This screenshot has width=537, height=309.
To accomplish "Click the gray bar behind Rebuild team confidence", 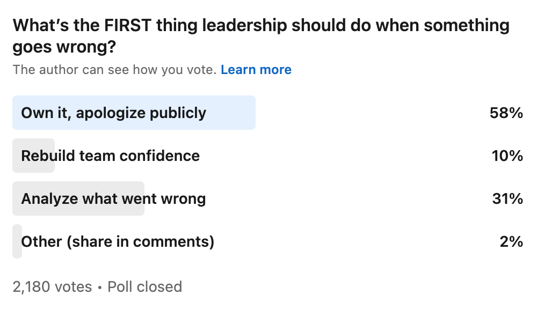I will pos(33,156).
